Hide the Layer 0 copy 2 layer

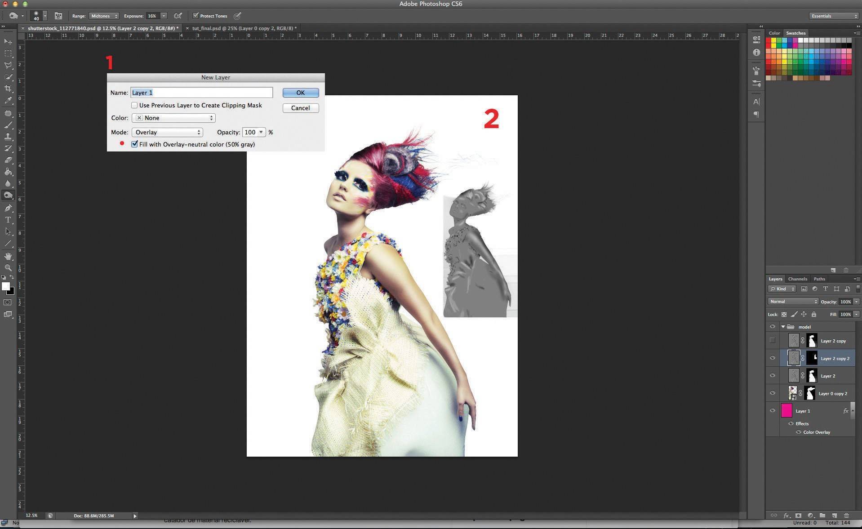click(x=773, y=393)
